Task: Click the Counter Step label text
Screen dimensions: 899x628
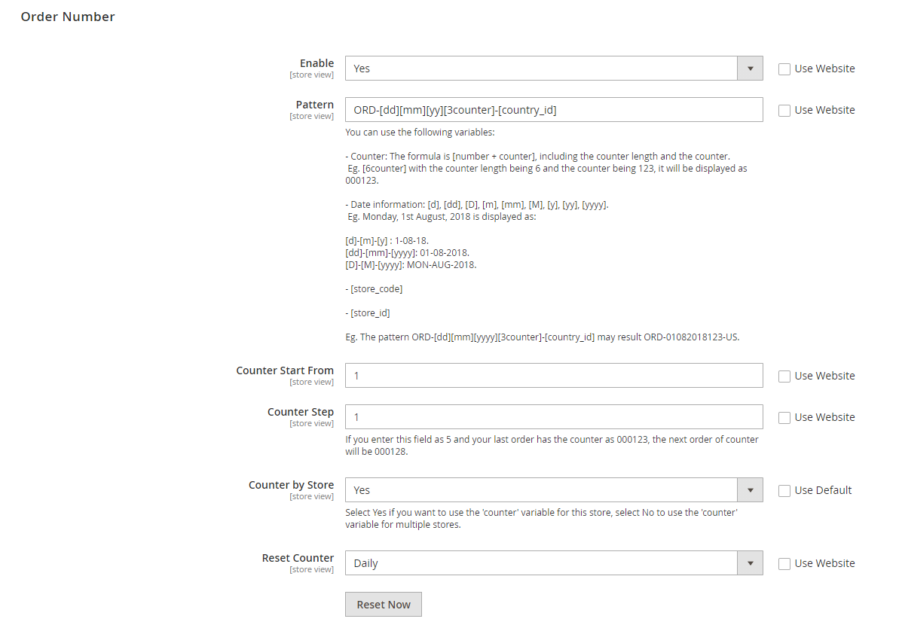Action: click(x=300, y=412)
